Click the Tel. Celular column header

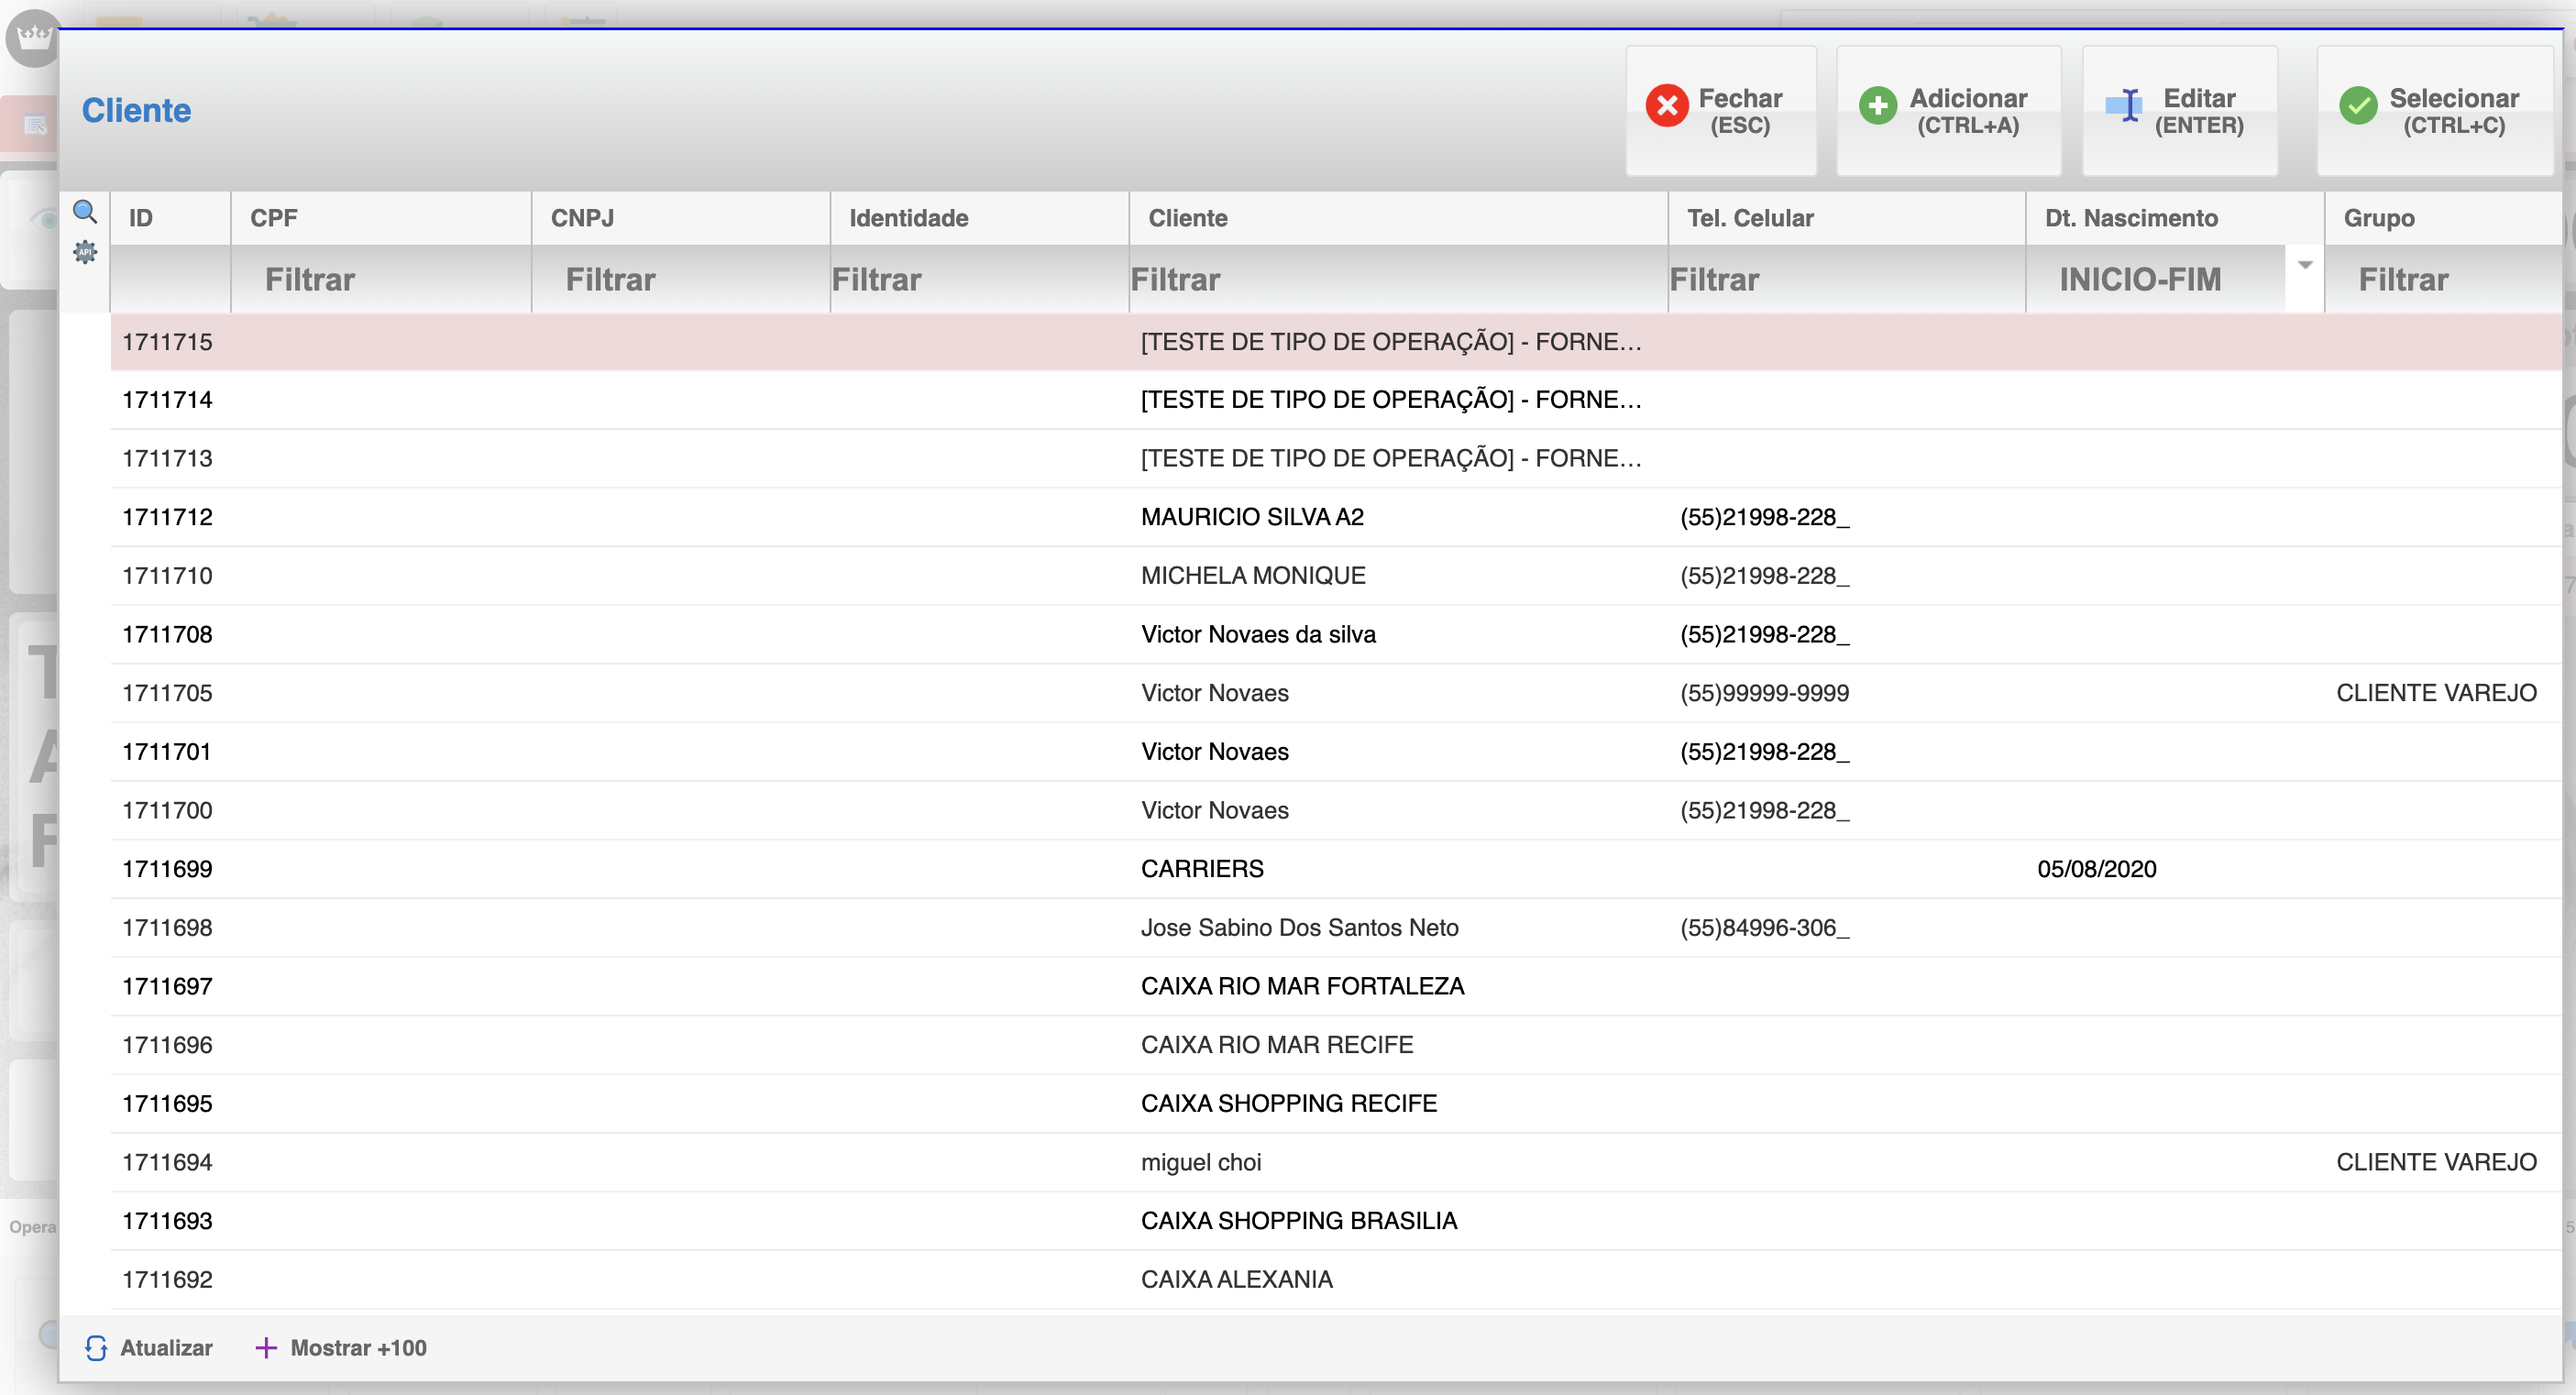pyautogui.click(x=1749, y=218)
